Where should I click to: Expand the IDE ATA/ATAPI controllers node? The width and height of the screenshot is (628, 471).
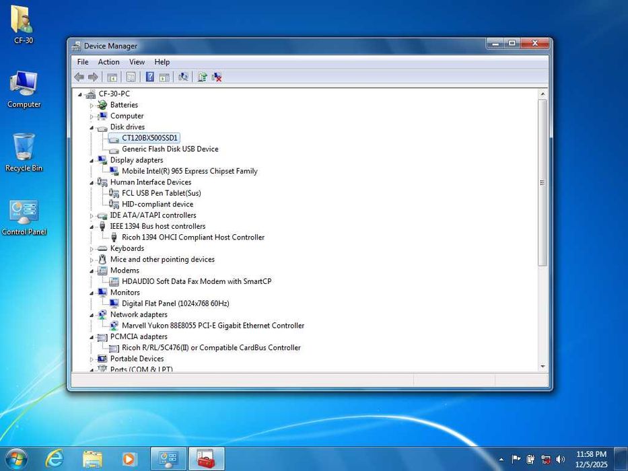92,216
